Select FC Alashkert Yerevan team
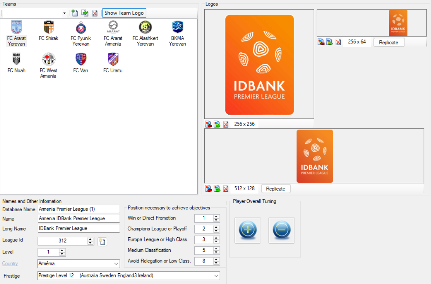The image size is (431, 284). tap(145, 33)
